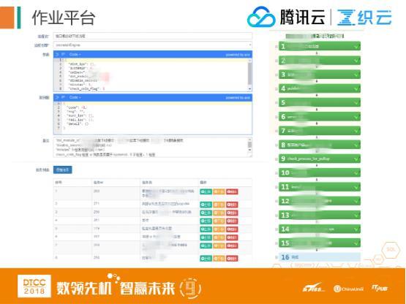Viewport: 406px width, 304px height.
Task: Click the format icon in the first code editor toolbar
Action: click(57, 54)
